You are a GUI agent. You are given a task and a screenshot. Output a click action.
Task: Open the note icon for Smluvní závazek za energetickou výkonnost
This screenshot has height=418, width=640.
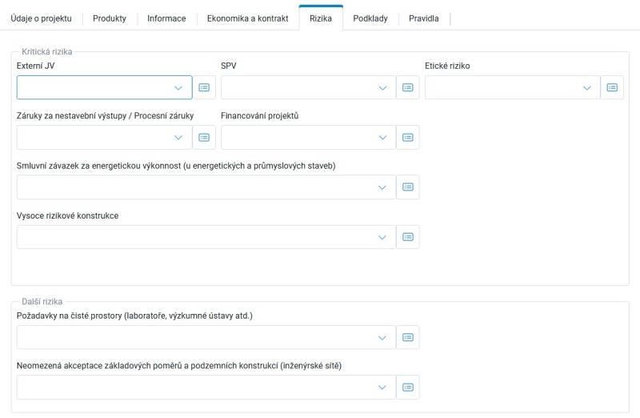pos(408,187)
